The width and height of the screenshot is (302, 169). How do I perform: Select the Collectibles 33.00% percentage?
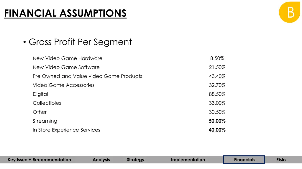click(217, 103)
